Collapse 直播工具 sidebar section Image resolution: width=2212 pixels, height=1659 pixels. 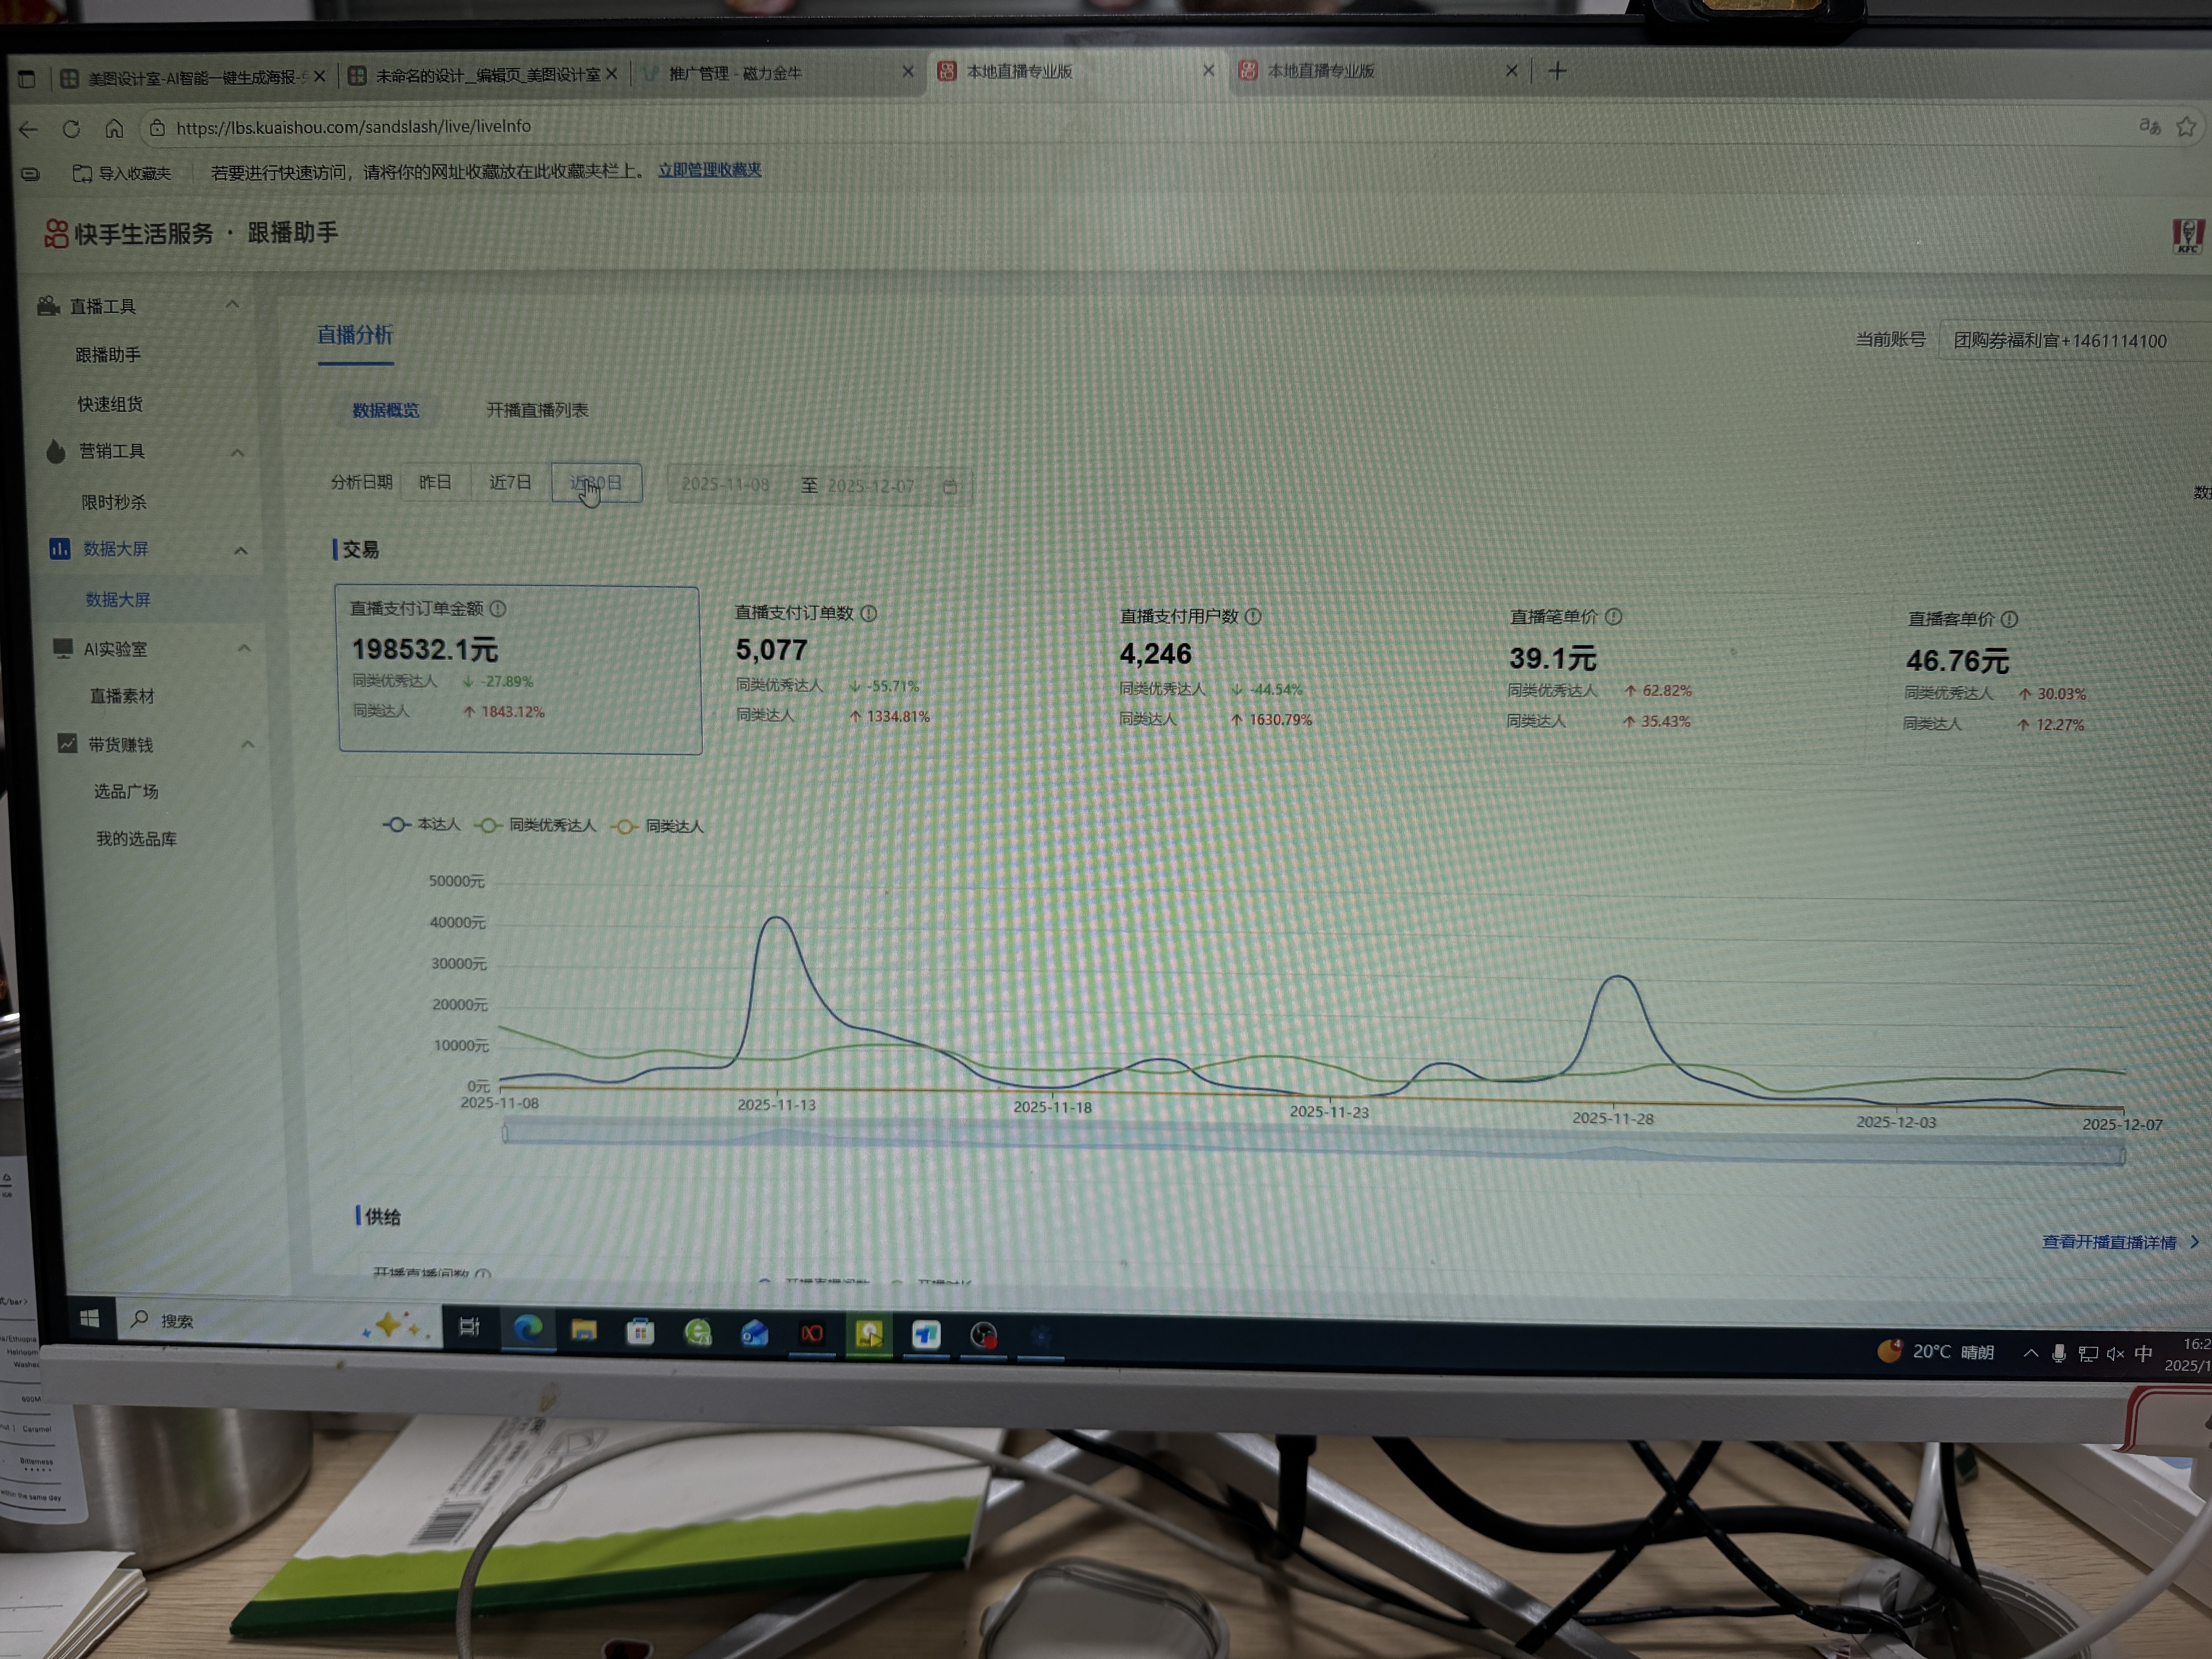coord(232,304)
